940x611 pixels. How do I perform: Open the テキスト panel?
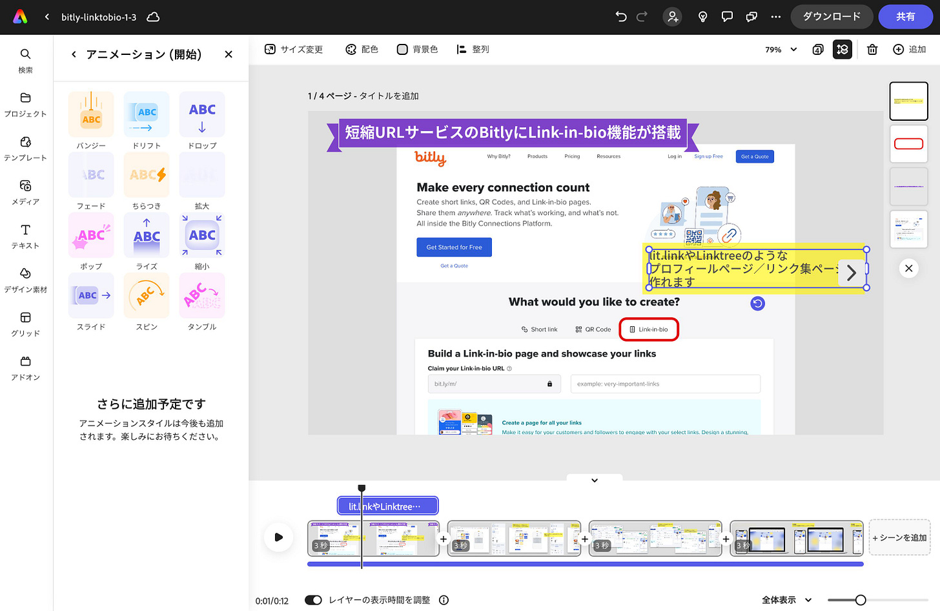26,236
